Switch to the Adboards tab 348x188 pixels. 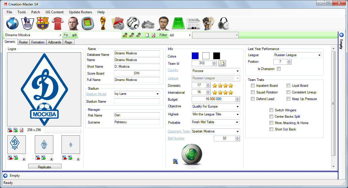tap(55, 42)
